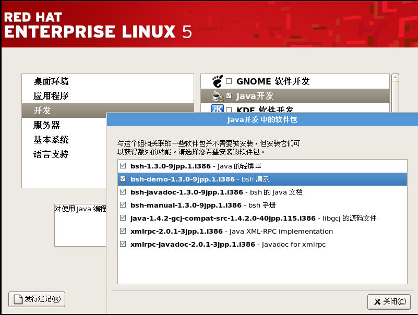Click the 'Java开发 中的软件包' dialog title bar

click(262, 119)
